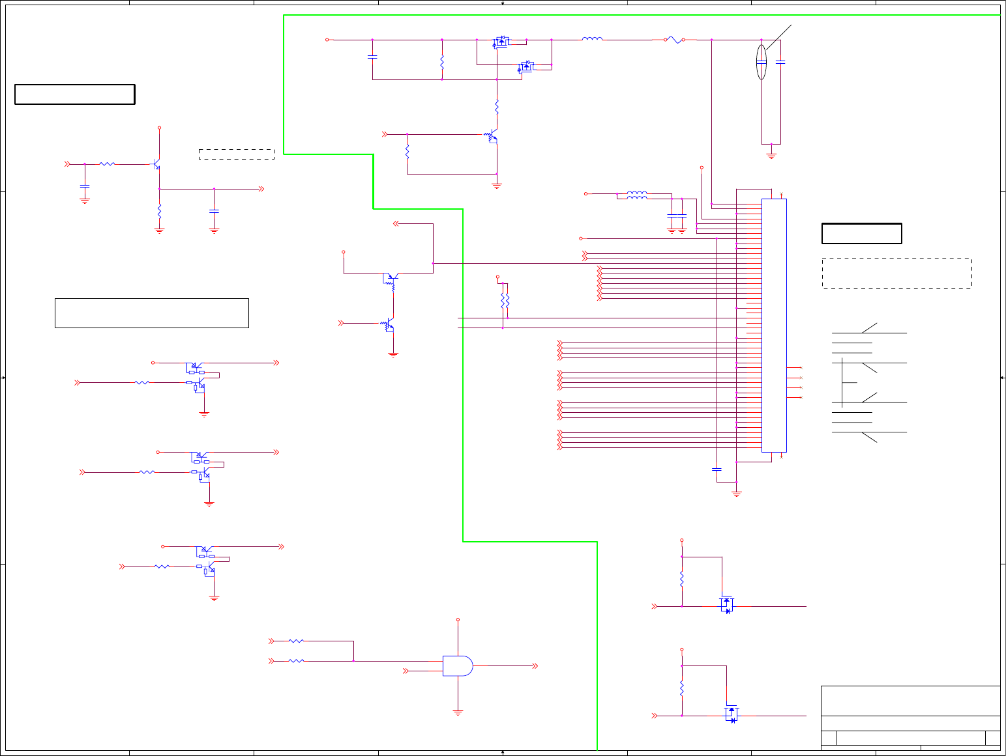Select the AND gate symbol
The image size is (1006, 756).
click(x=458, y=665)
